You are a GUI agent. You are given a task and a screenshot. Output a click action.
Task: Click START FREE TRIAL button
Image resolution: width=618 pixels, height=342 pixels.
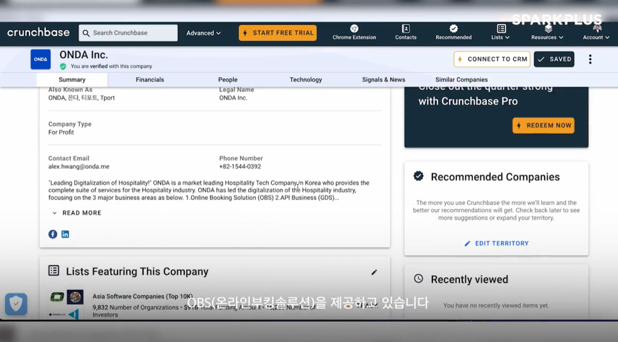(x=278, y=33)
